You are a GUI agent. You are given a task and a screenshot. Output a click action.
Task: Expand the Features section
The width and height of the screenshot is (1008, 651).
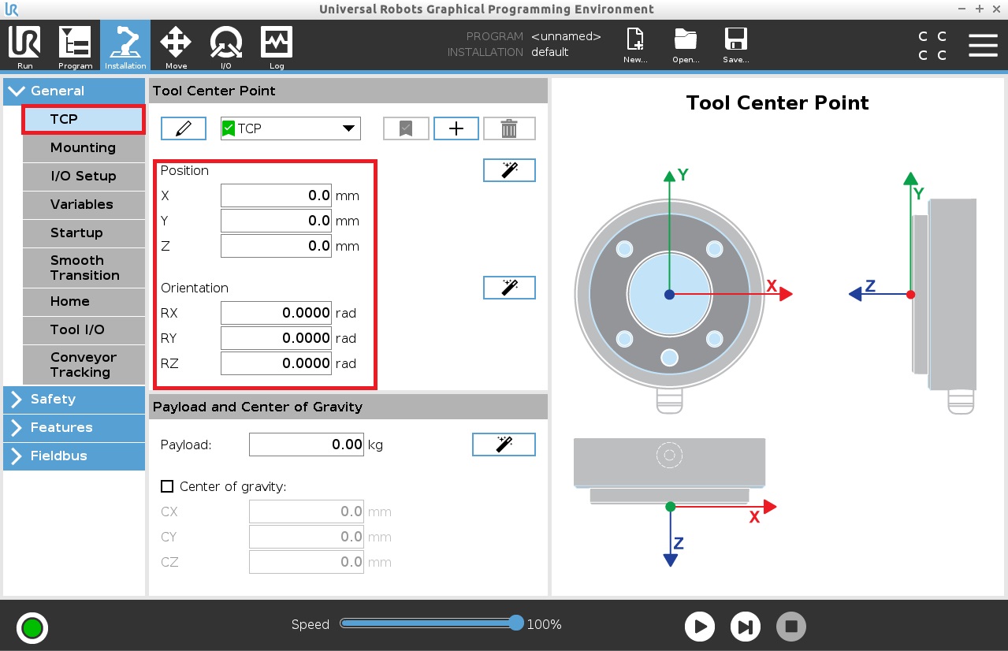tap(74, 427)
